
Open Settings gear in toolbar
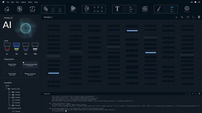[187, 8]
